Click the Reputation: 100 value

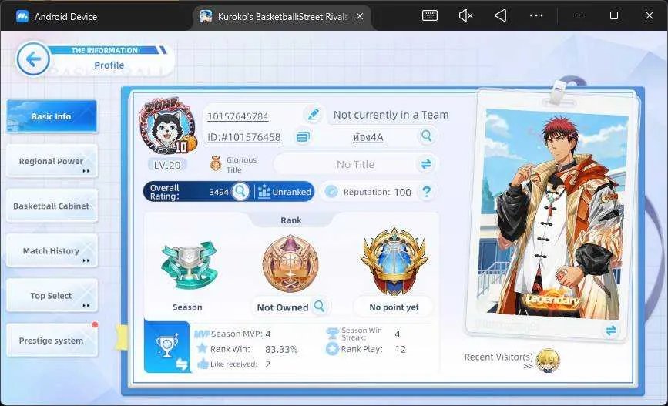[x=403, y=192]
